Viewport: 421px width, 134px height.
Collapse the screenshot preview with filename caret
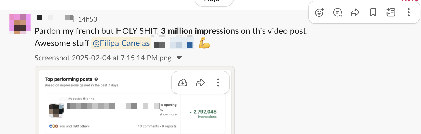tap(179, 58)
